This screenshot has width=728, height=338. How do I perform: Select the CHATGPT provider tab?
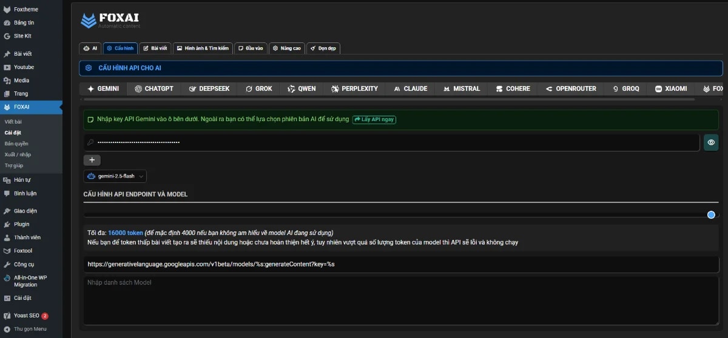point(154,88)
